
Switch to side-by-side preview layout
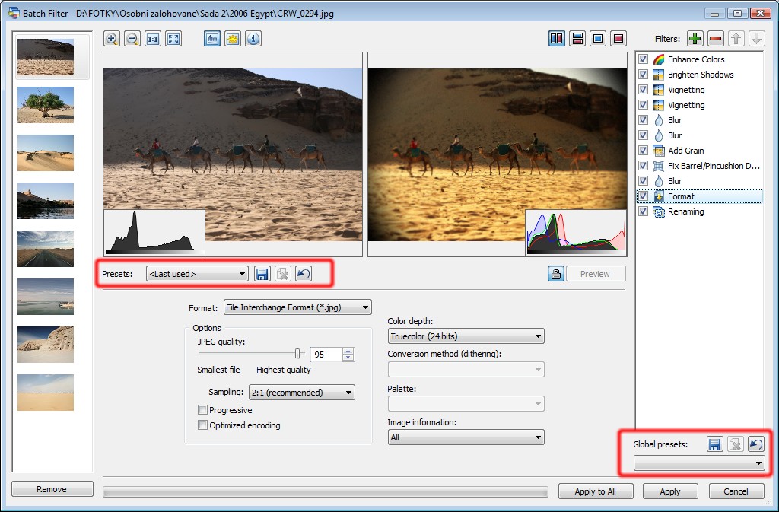pyautogui.click(x=557, y=39)
